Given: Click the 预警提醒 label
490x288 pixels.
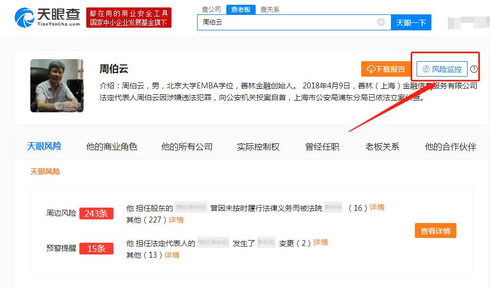Looking at the screenshot, I should pos(61,248).
